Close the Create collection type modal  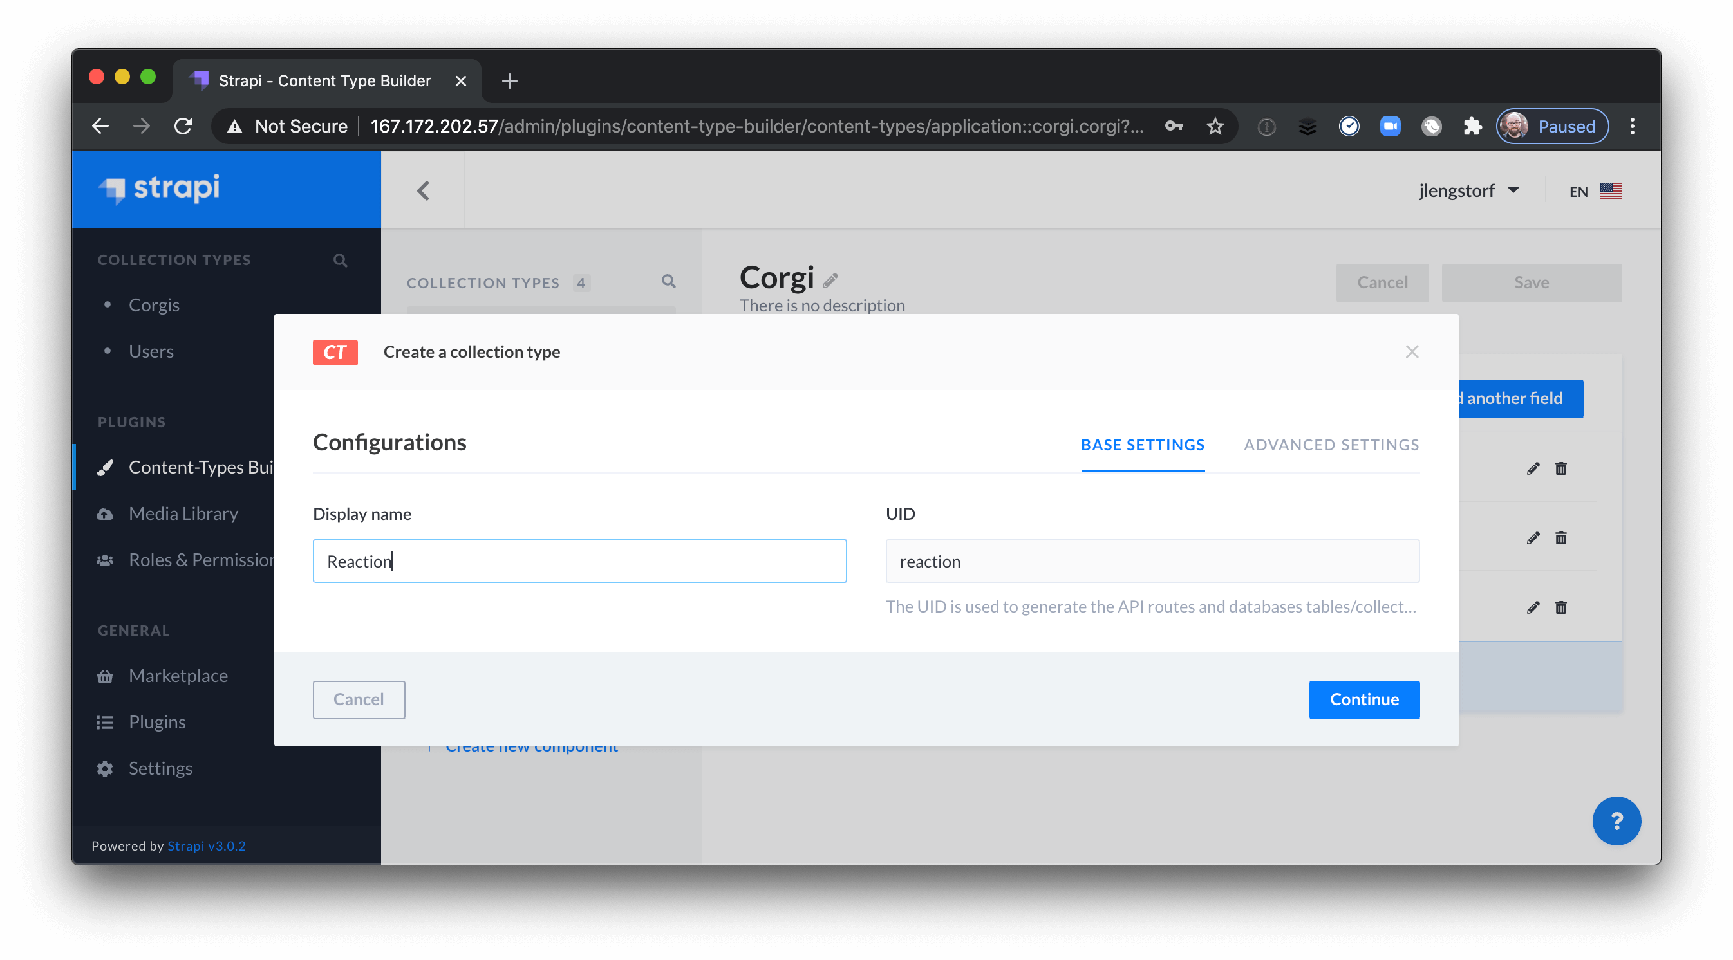[x=1411, y=351]
